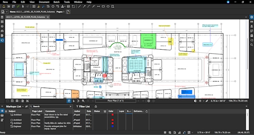Select the polyline drawing tool
The height and width of the screenshot is (135, 254).
[x=93, y=6]
